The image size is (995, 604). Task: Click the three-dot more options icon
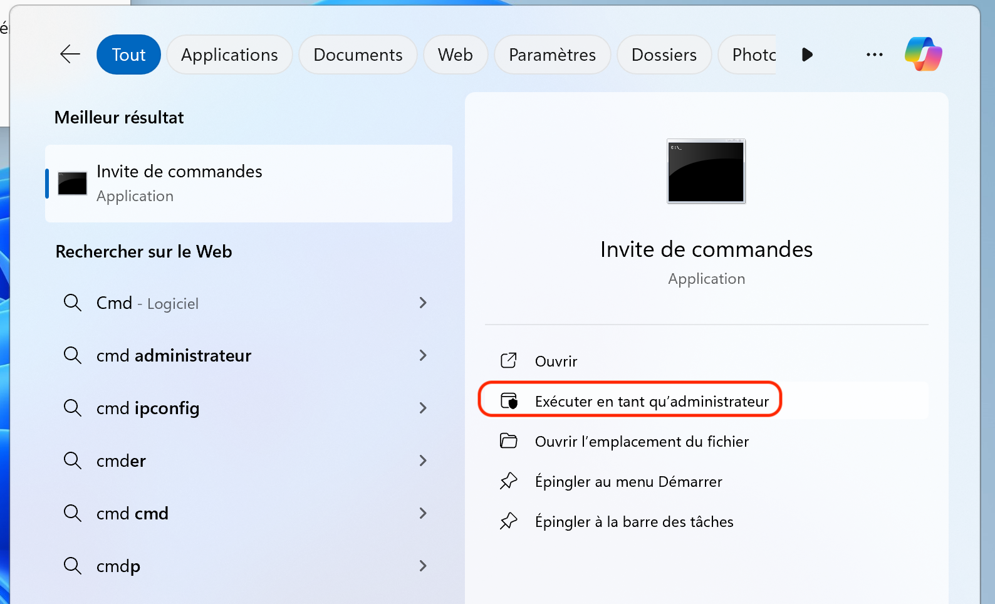(x=874, y=55)
